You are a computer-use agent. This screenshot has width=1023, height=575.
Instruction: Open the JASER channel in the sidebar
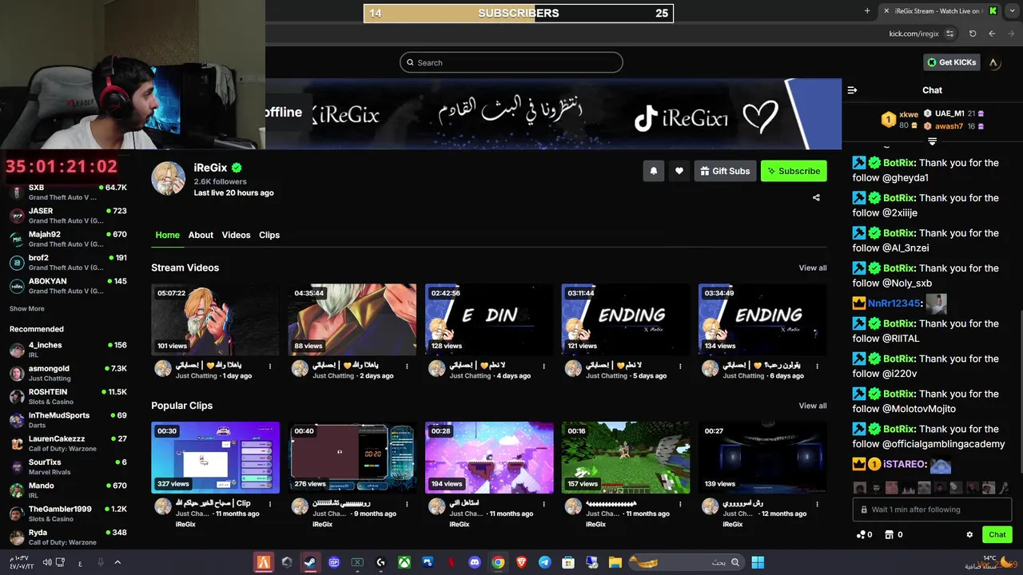tap(68, 216)
